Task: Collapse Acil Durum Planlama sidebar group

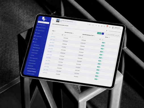Action: pyautogui.click(x=38, y=70)
